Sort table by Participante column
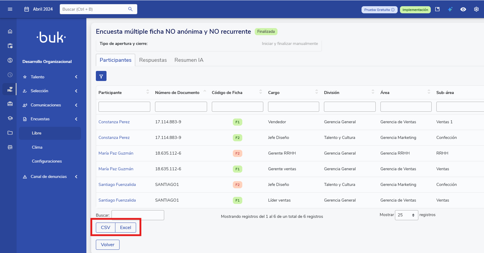Screen dimensions: 484x253 pyautogui.click(x=147, y=92)
